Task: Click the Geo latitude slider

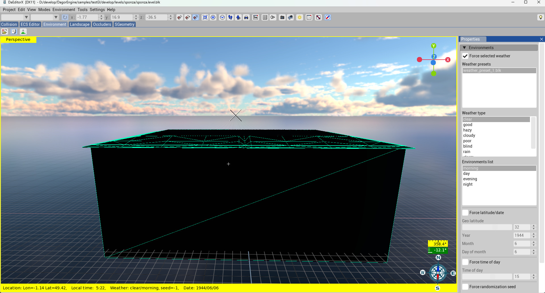Action: pos(487,227)
